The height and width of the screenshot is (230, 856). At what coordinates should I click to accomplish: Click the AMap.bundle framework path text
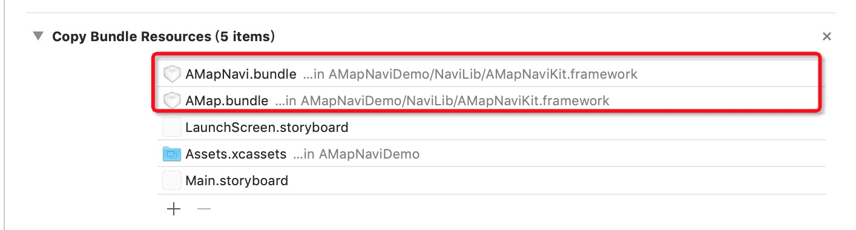(x=442, y=100)
